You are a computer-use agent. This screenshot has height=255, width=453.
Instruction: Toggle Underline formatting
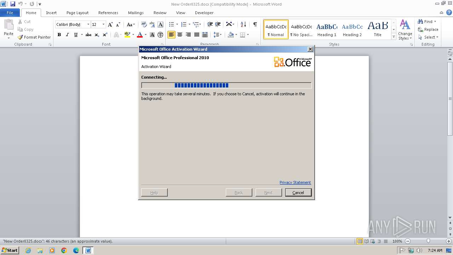coord(76,35)
